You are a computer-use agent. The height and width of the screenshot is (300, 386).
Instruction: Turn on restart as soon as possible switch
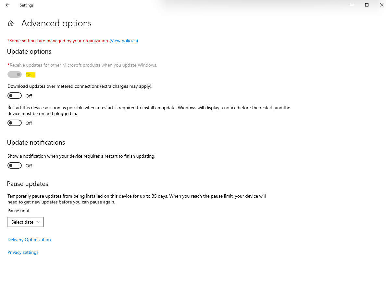pos(15,123)
